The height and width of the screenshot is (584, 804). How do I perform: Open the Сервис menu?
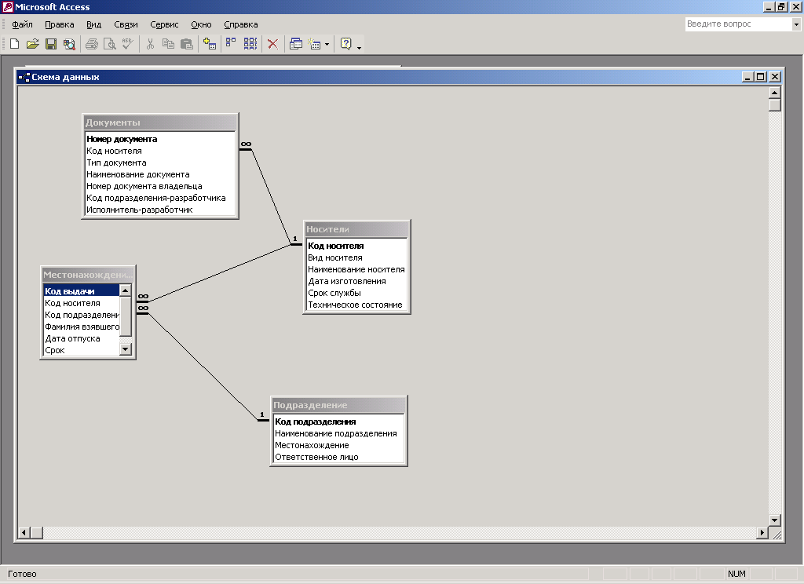point(164,24)
